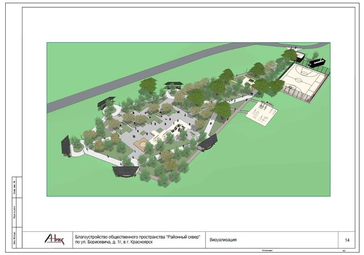This screenshot has width=364, height=255.
Task: Click the black container building near court
Action: (x=316, y=62)
